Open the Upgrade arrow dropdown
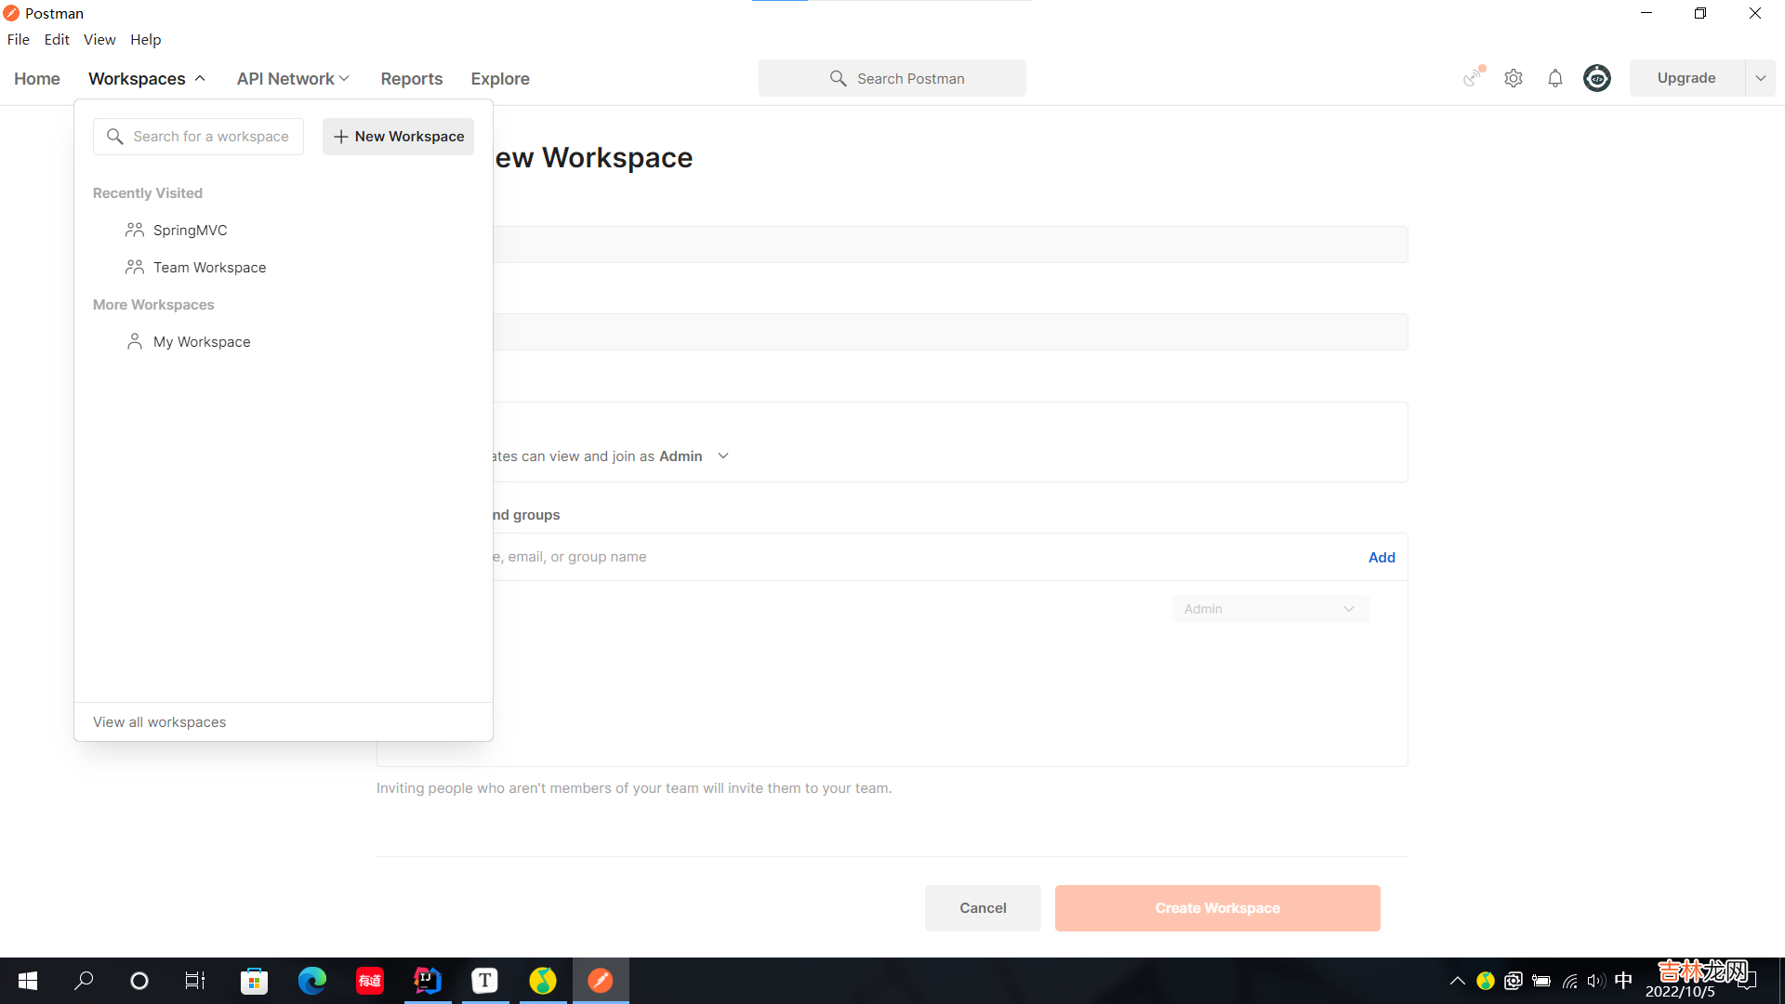Viewport: 1785px width, 1004px height. (x=1760, y=78)
